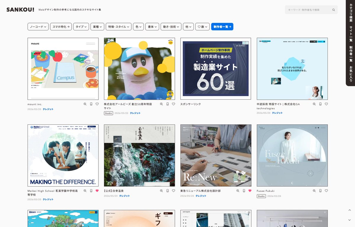355x227 pixels.
Task: Show mobile view for mount inc.
Action: click(91, 104)
